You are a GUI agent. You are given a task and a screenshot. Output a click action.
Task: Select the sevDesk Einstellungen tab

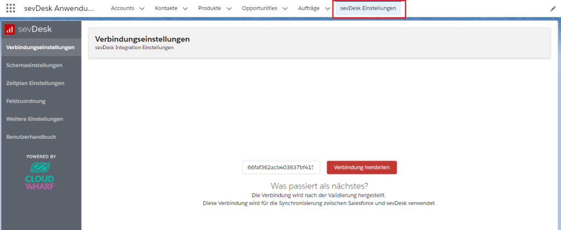(368, 9)
